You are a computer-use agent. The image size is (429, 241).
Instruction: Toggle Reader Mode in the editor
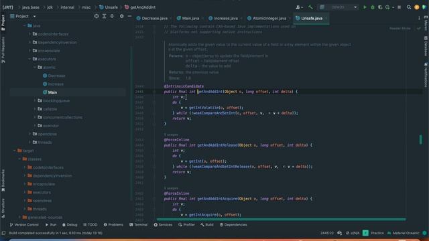[x=400, y=28]
